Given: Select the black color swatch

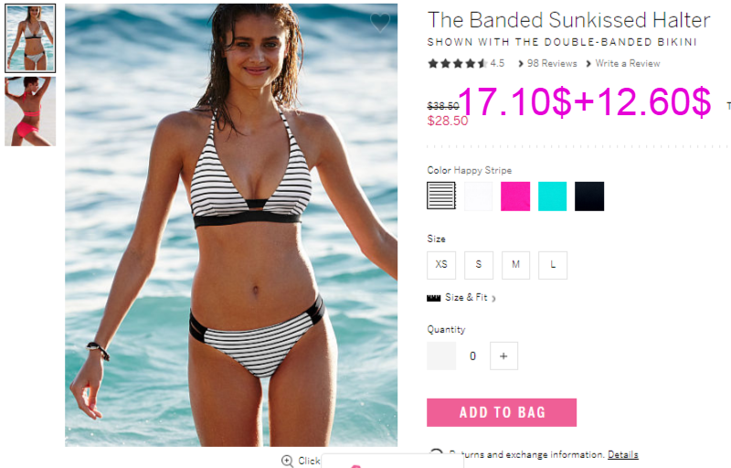Looking at the screenshot, I should [x=589, y=197].
